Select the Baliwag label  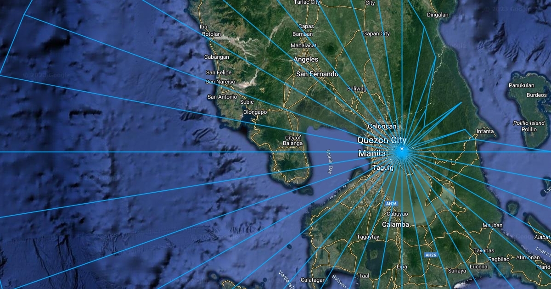[357, 88]
